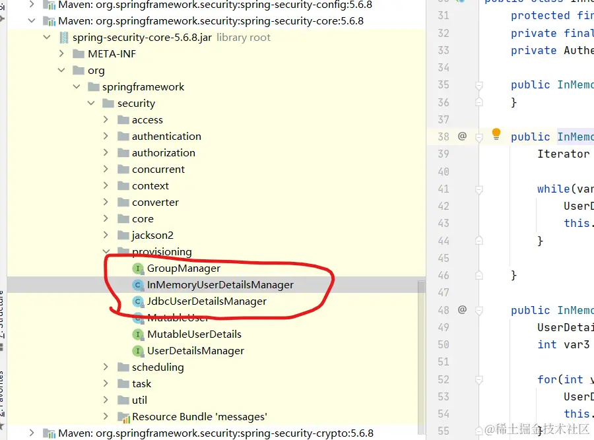Click the spring-security-core Maven library icon
Image resolution: width=594 pixels, height=440 pixels.
pos(49,21)
